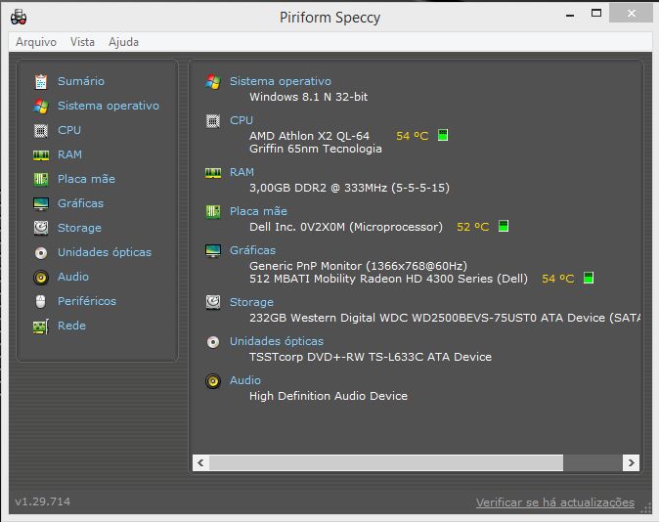Click CPU chip icon in summary pane

tap(213, 121)
